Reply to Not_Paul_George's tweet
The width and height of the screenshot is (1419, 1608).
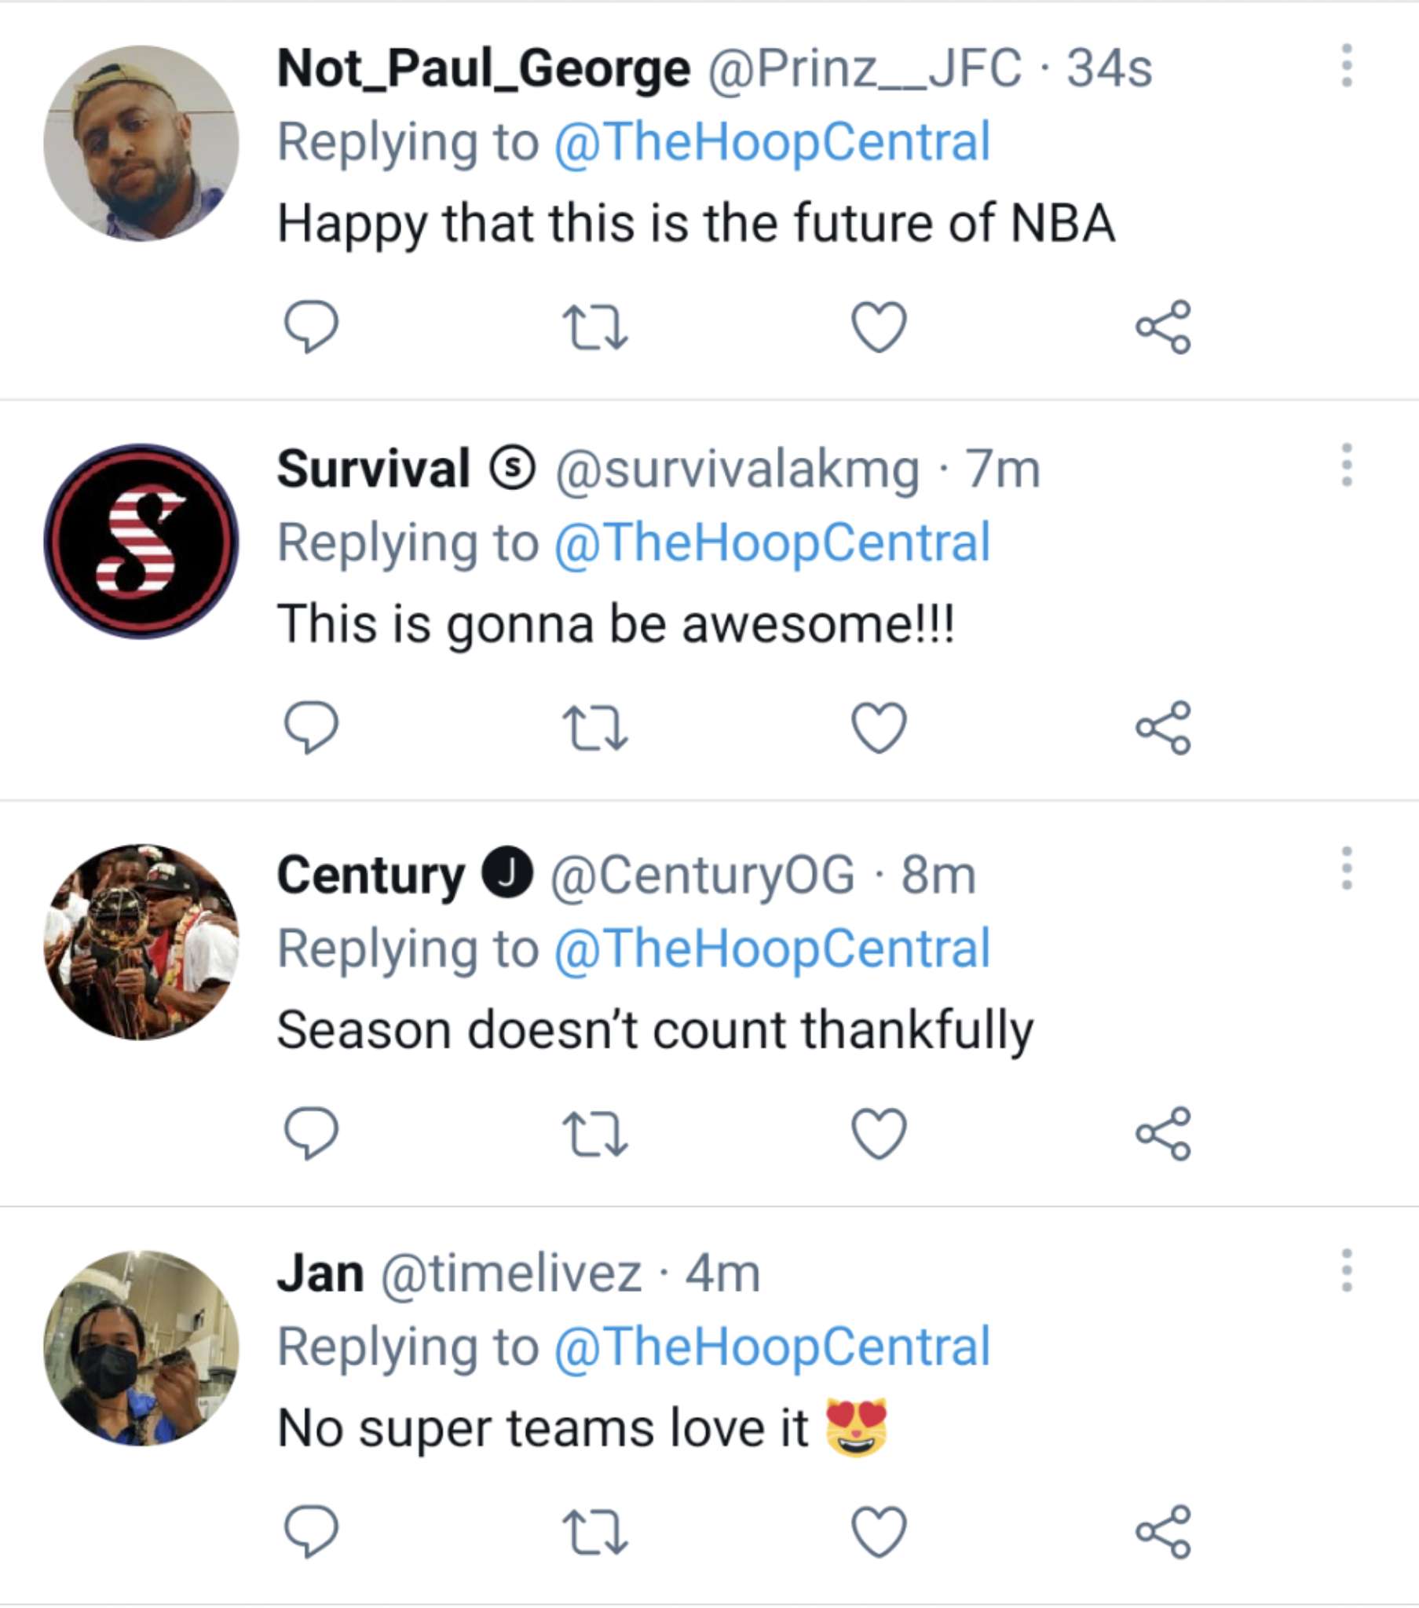point(311,327)
